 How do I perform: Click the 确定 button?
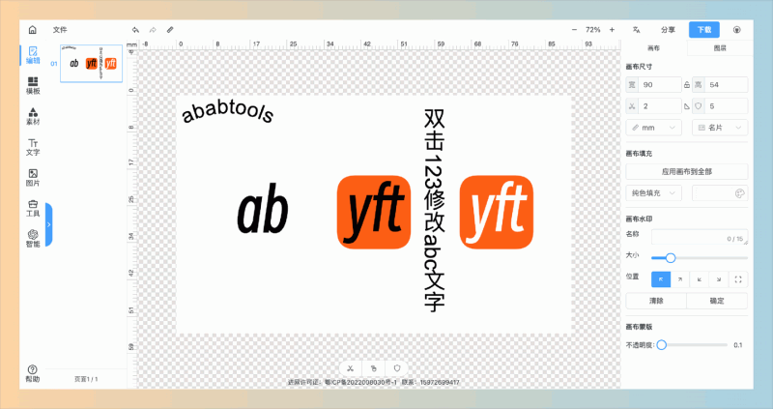tap(717, 301)
